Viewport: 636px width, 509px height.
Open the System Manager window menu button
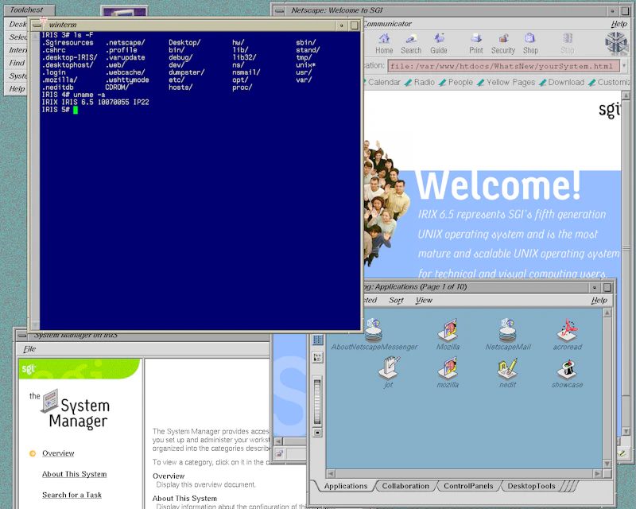click(x=21, y=336)
